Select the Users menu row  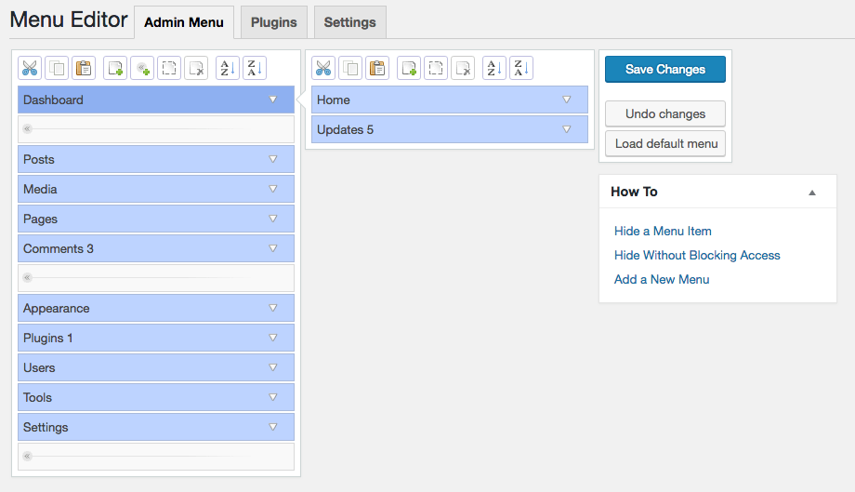coord(156,367)
